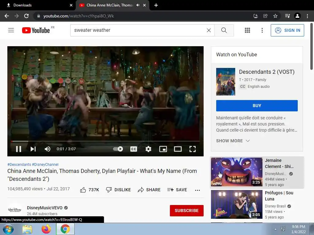
Task: Save the video to a playlist
Action: [177, 190]
